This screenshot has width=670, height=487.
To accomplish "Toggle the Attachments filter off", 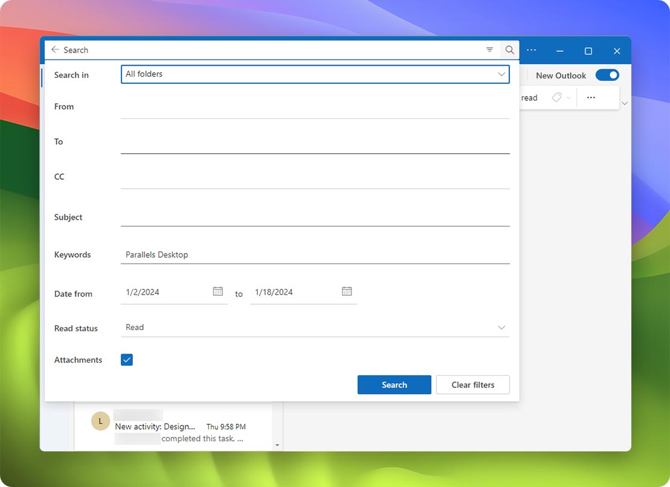I will (127, 359).
